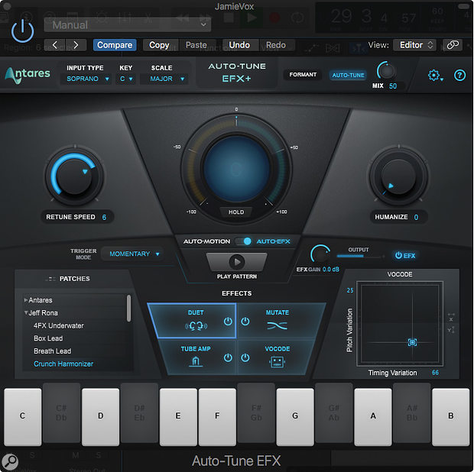Screen dimensions: 474x472
Task: Open the Key C dropdown
Action: coord(126,79)
